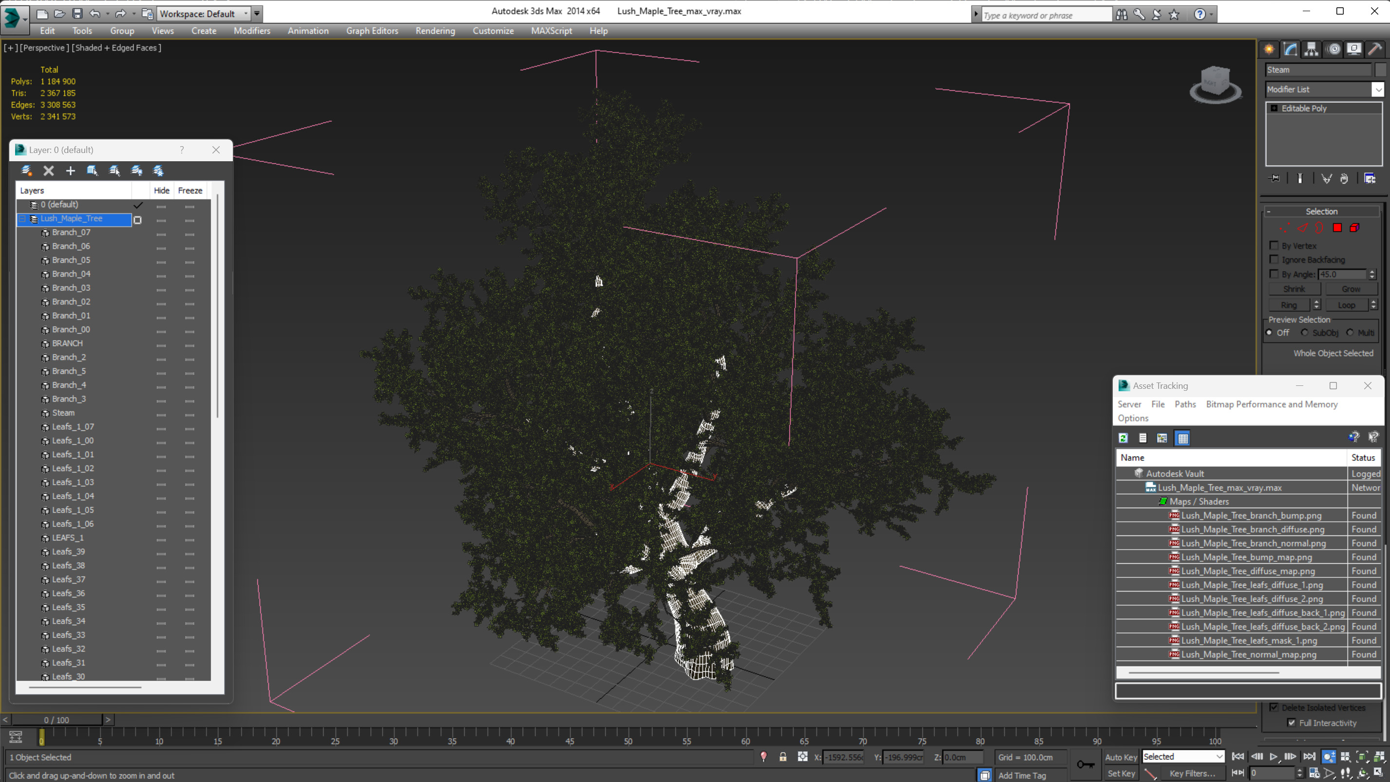The width and height of the screenshot is (1390, 782).
Task: Collapse the Lush_Maple_Tree layer
Action: coord(22,219)
